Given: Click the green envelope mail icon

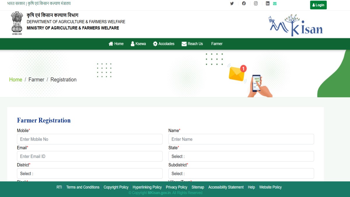Looking at the screenshot, I should [x=275, y=4].
